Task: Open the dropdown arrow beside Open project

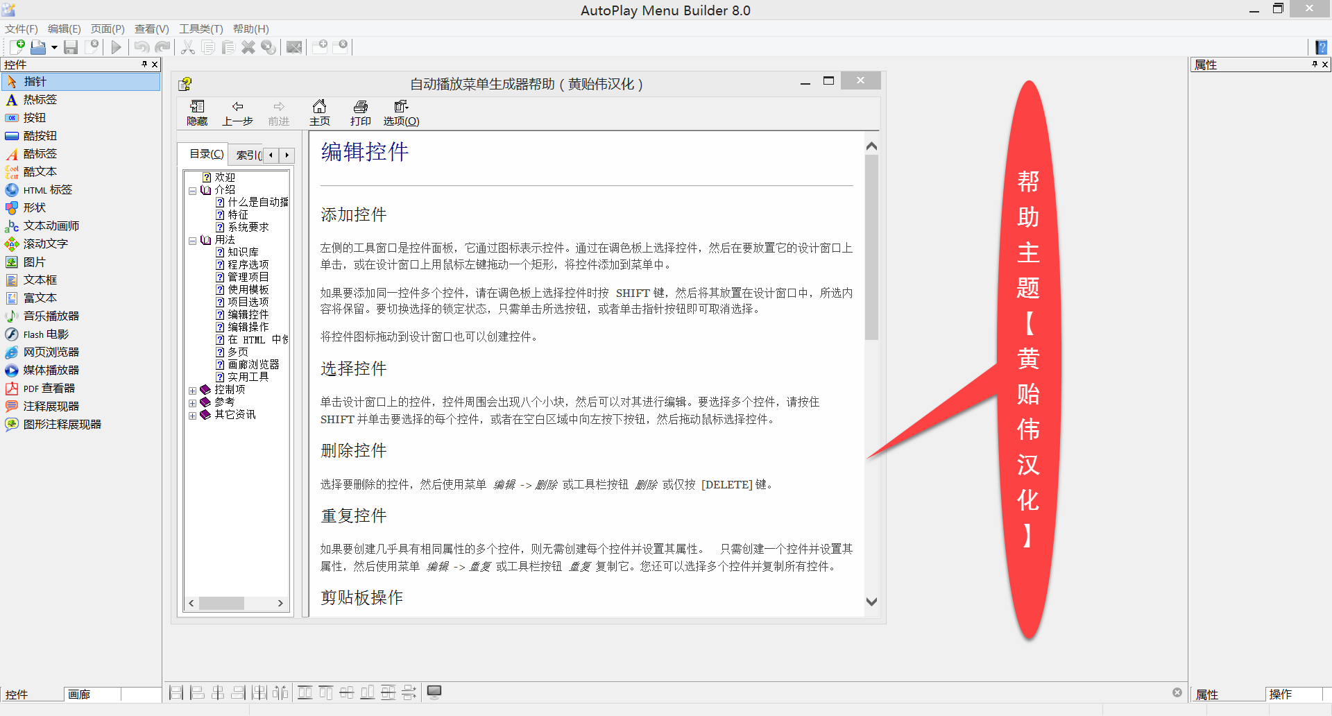Action: (x=53, y=48)
